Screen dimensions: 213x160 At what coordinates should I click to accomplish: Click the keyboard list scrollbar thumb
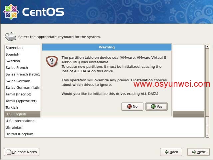tap(207, 83)
